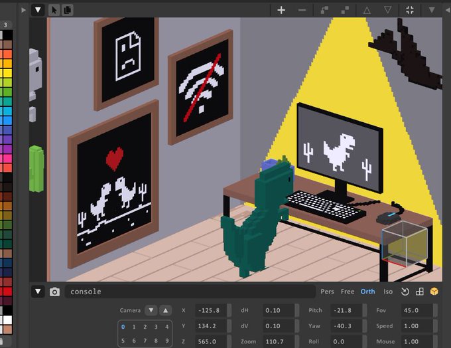Click the group objects icon

(324, 10)
